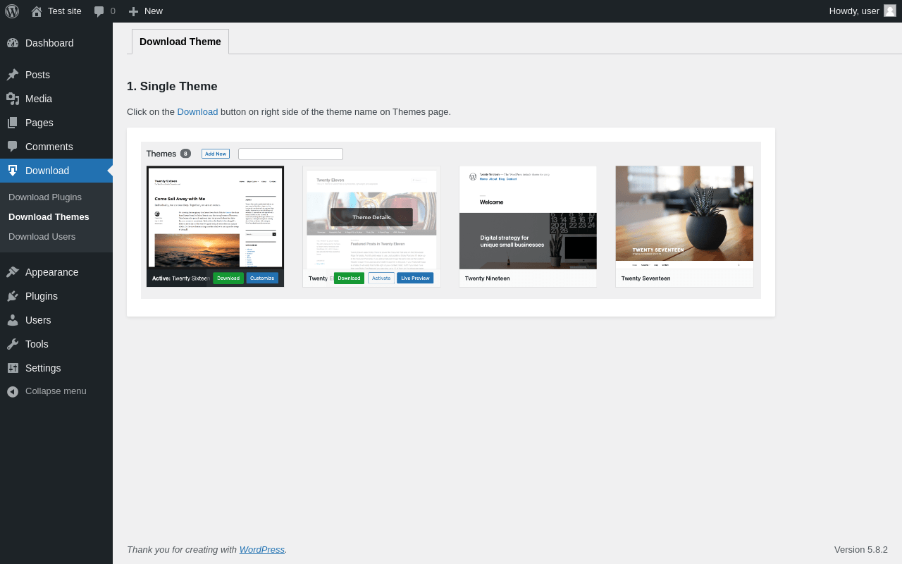Open the Settings menu label

pyautogui.click(x=43, y=368)
